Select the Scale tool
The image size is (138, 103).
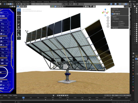click(19, 24)
